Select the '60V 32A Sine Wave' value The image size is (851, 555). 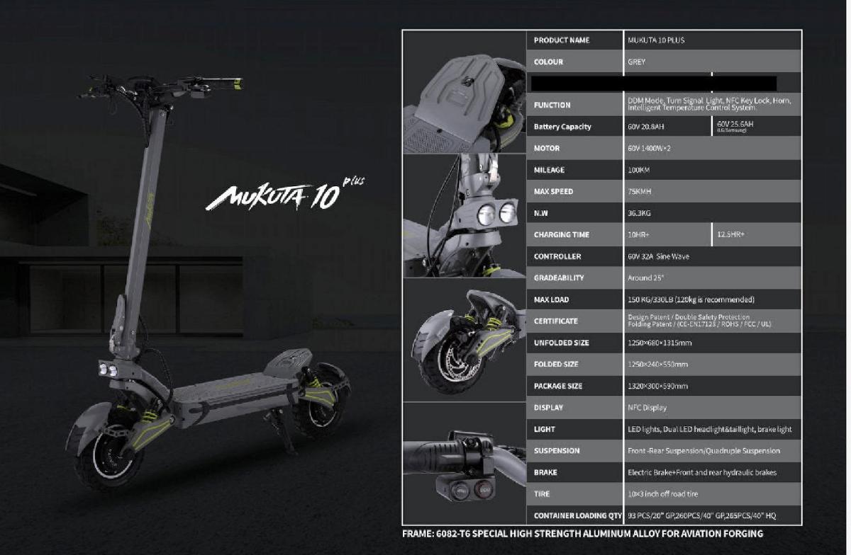tap(658, 256)
